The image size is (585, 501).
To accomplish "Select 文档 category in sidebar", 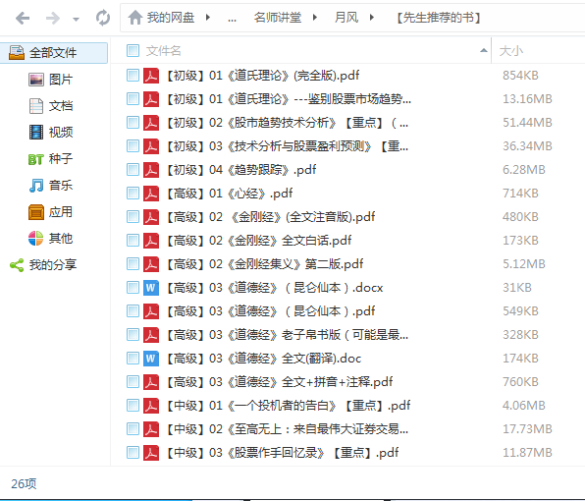I will 50,106.
